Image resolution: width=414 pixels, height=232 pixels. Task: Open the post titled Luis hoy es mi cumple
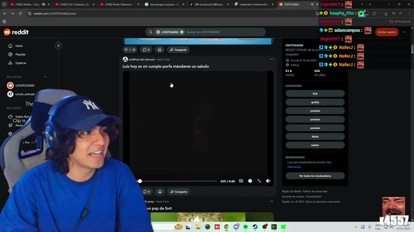pos(166,66)
